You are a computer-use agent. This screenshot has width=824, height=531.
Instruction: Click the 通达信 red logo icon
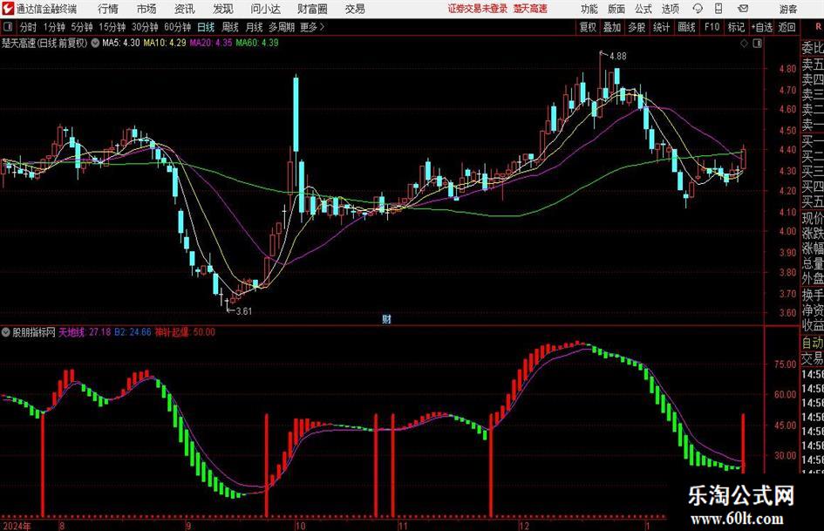(8, 9)
